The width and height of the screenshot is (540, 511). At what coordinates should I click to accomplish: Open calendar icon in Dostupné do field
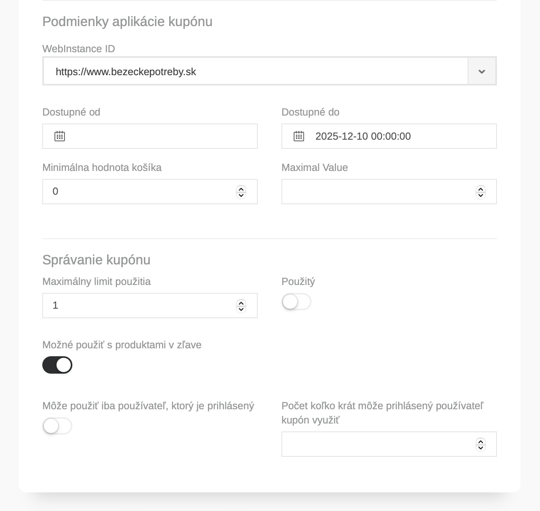point(299,136)
